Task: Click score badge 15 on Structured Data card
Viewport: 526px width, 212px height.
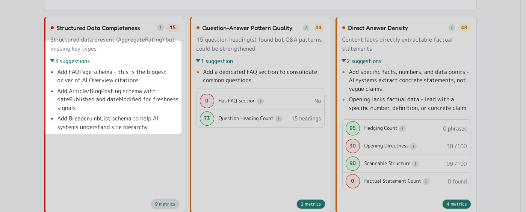Action: click(x=172, y=28)
